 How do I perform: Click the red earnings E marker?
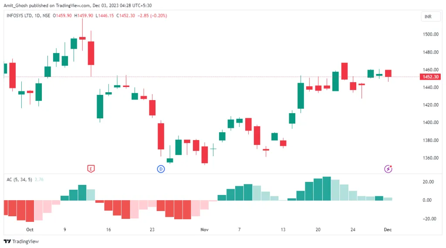pos(91,168)
